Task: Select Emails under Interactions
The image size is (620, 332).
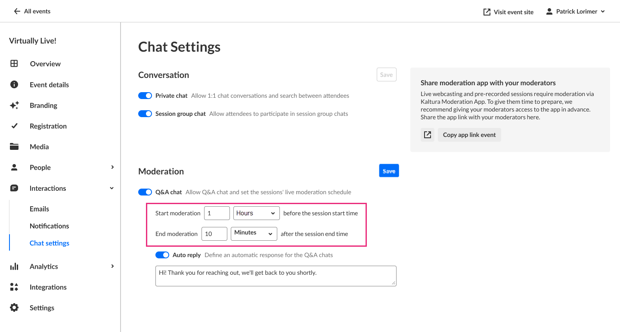Action: (x=40, y=209)
